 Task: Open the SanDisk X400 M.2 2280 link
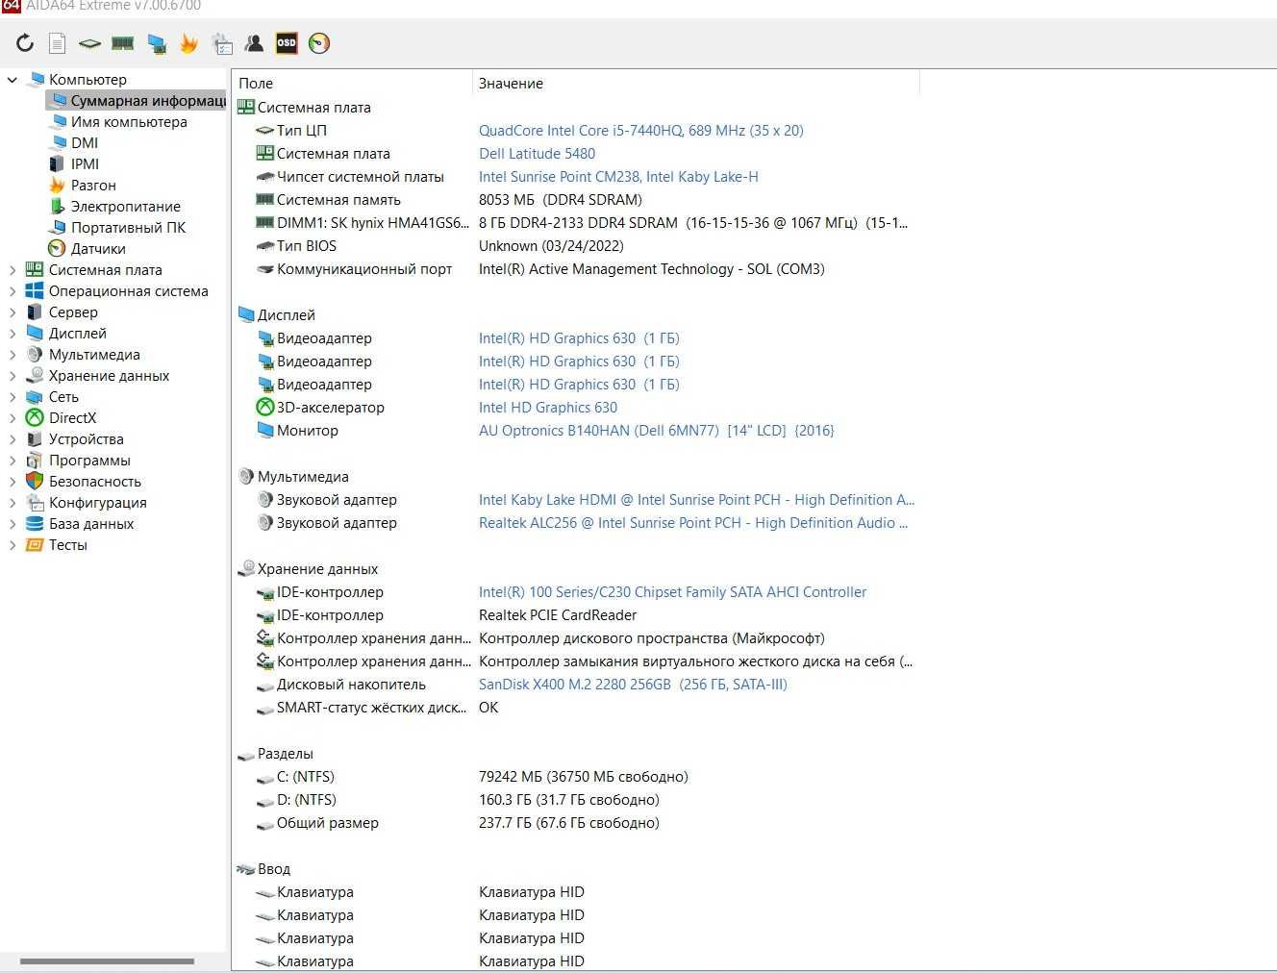tap(633, 685)
